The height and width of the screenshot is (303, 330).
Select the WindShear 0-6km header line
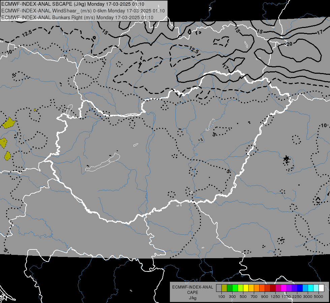[83, 11]
